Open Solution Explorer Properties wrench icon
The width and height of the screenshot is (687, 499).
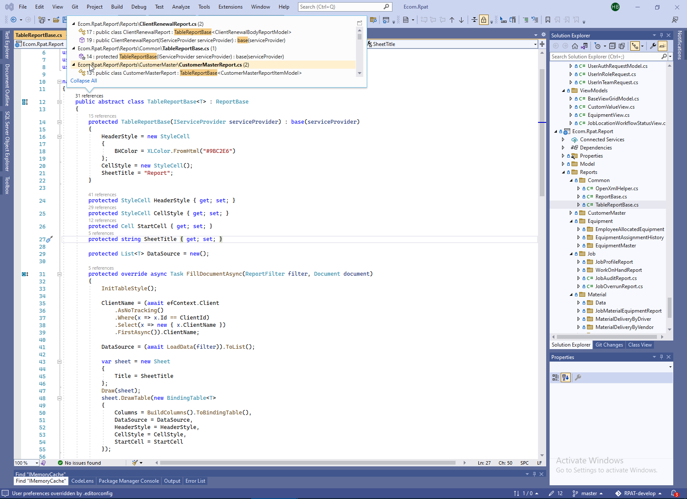[x=653, y=46]
